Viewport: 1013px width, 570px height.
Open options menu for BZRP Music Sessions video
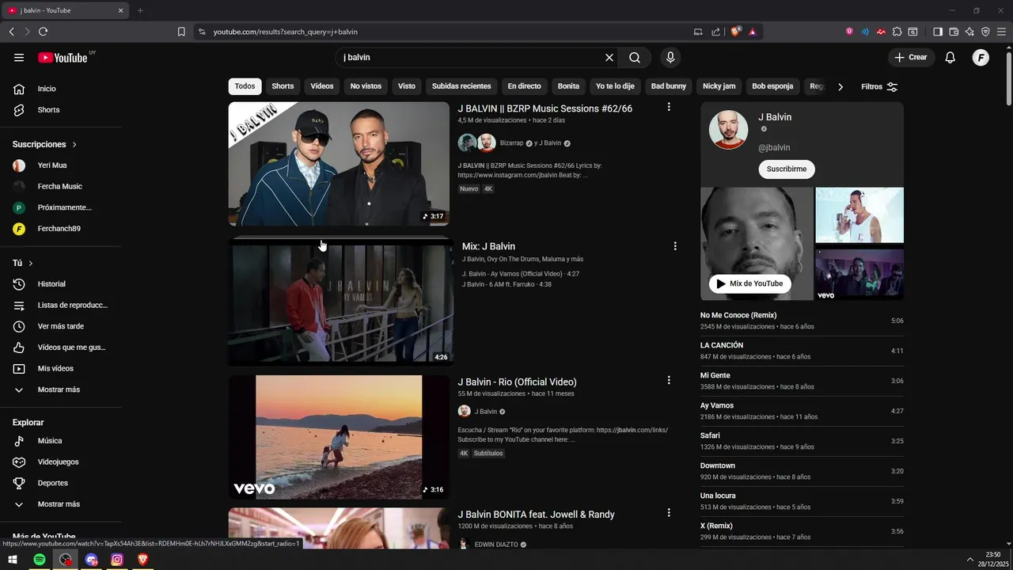669,107
